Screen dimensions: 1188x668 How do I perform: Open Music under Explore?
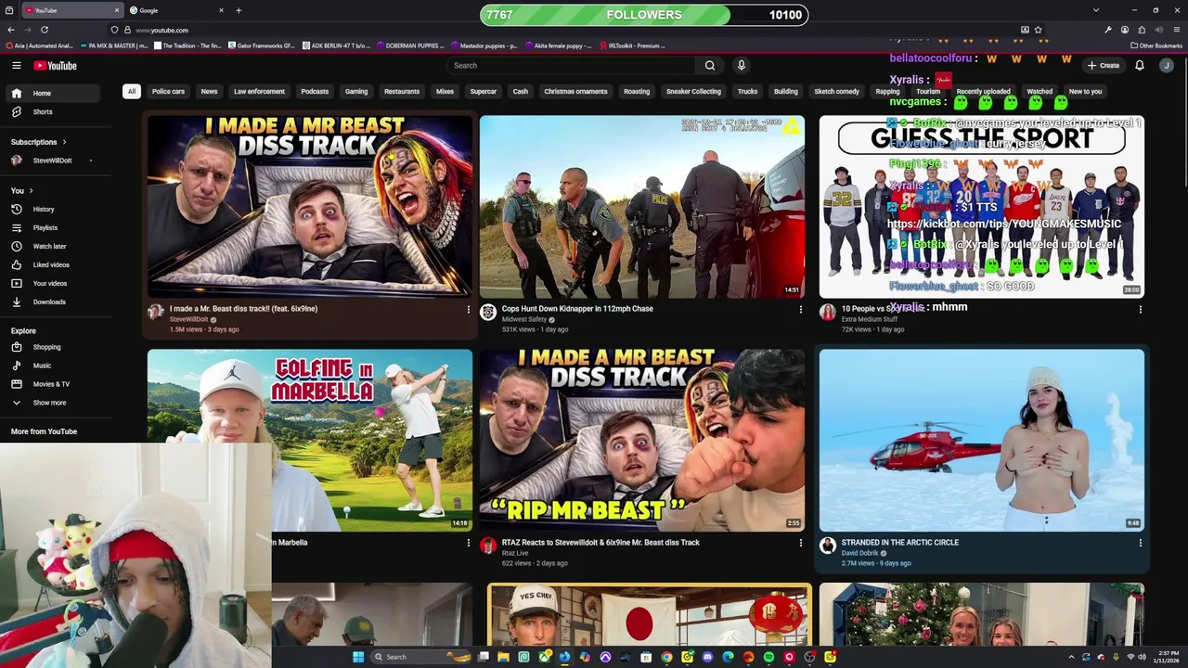coord(54,366)
